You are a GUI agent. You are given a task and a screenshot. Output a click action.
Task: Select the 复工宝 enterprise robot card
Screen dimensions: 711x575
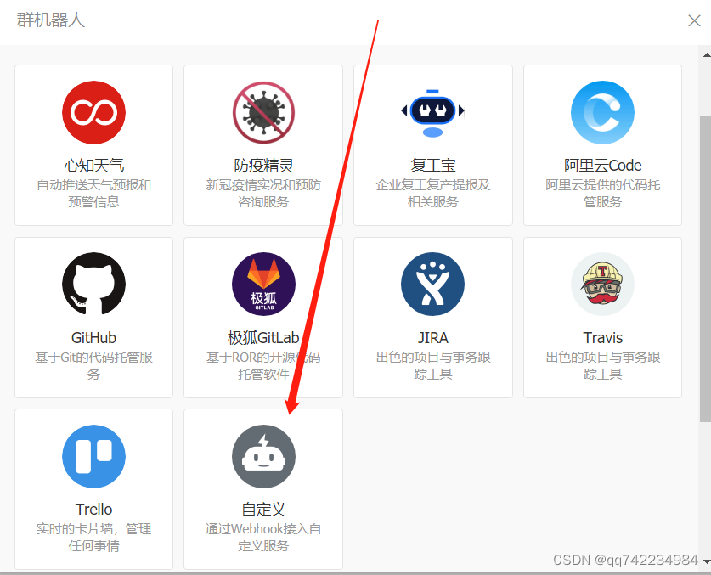[433, 144]
